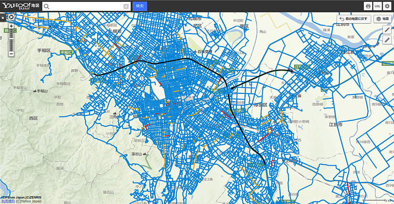This screenshot has height=204, width=394.
Task: Open the 地図 layer type selector
Action: [383, 19]
